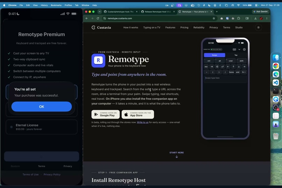282x188 pixels.
Task: Click keyboard icon in phone mockup header
Action: point(234,49)
